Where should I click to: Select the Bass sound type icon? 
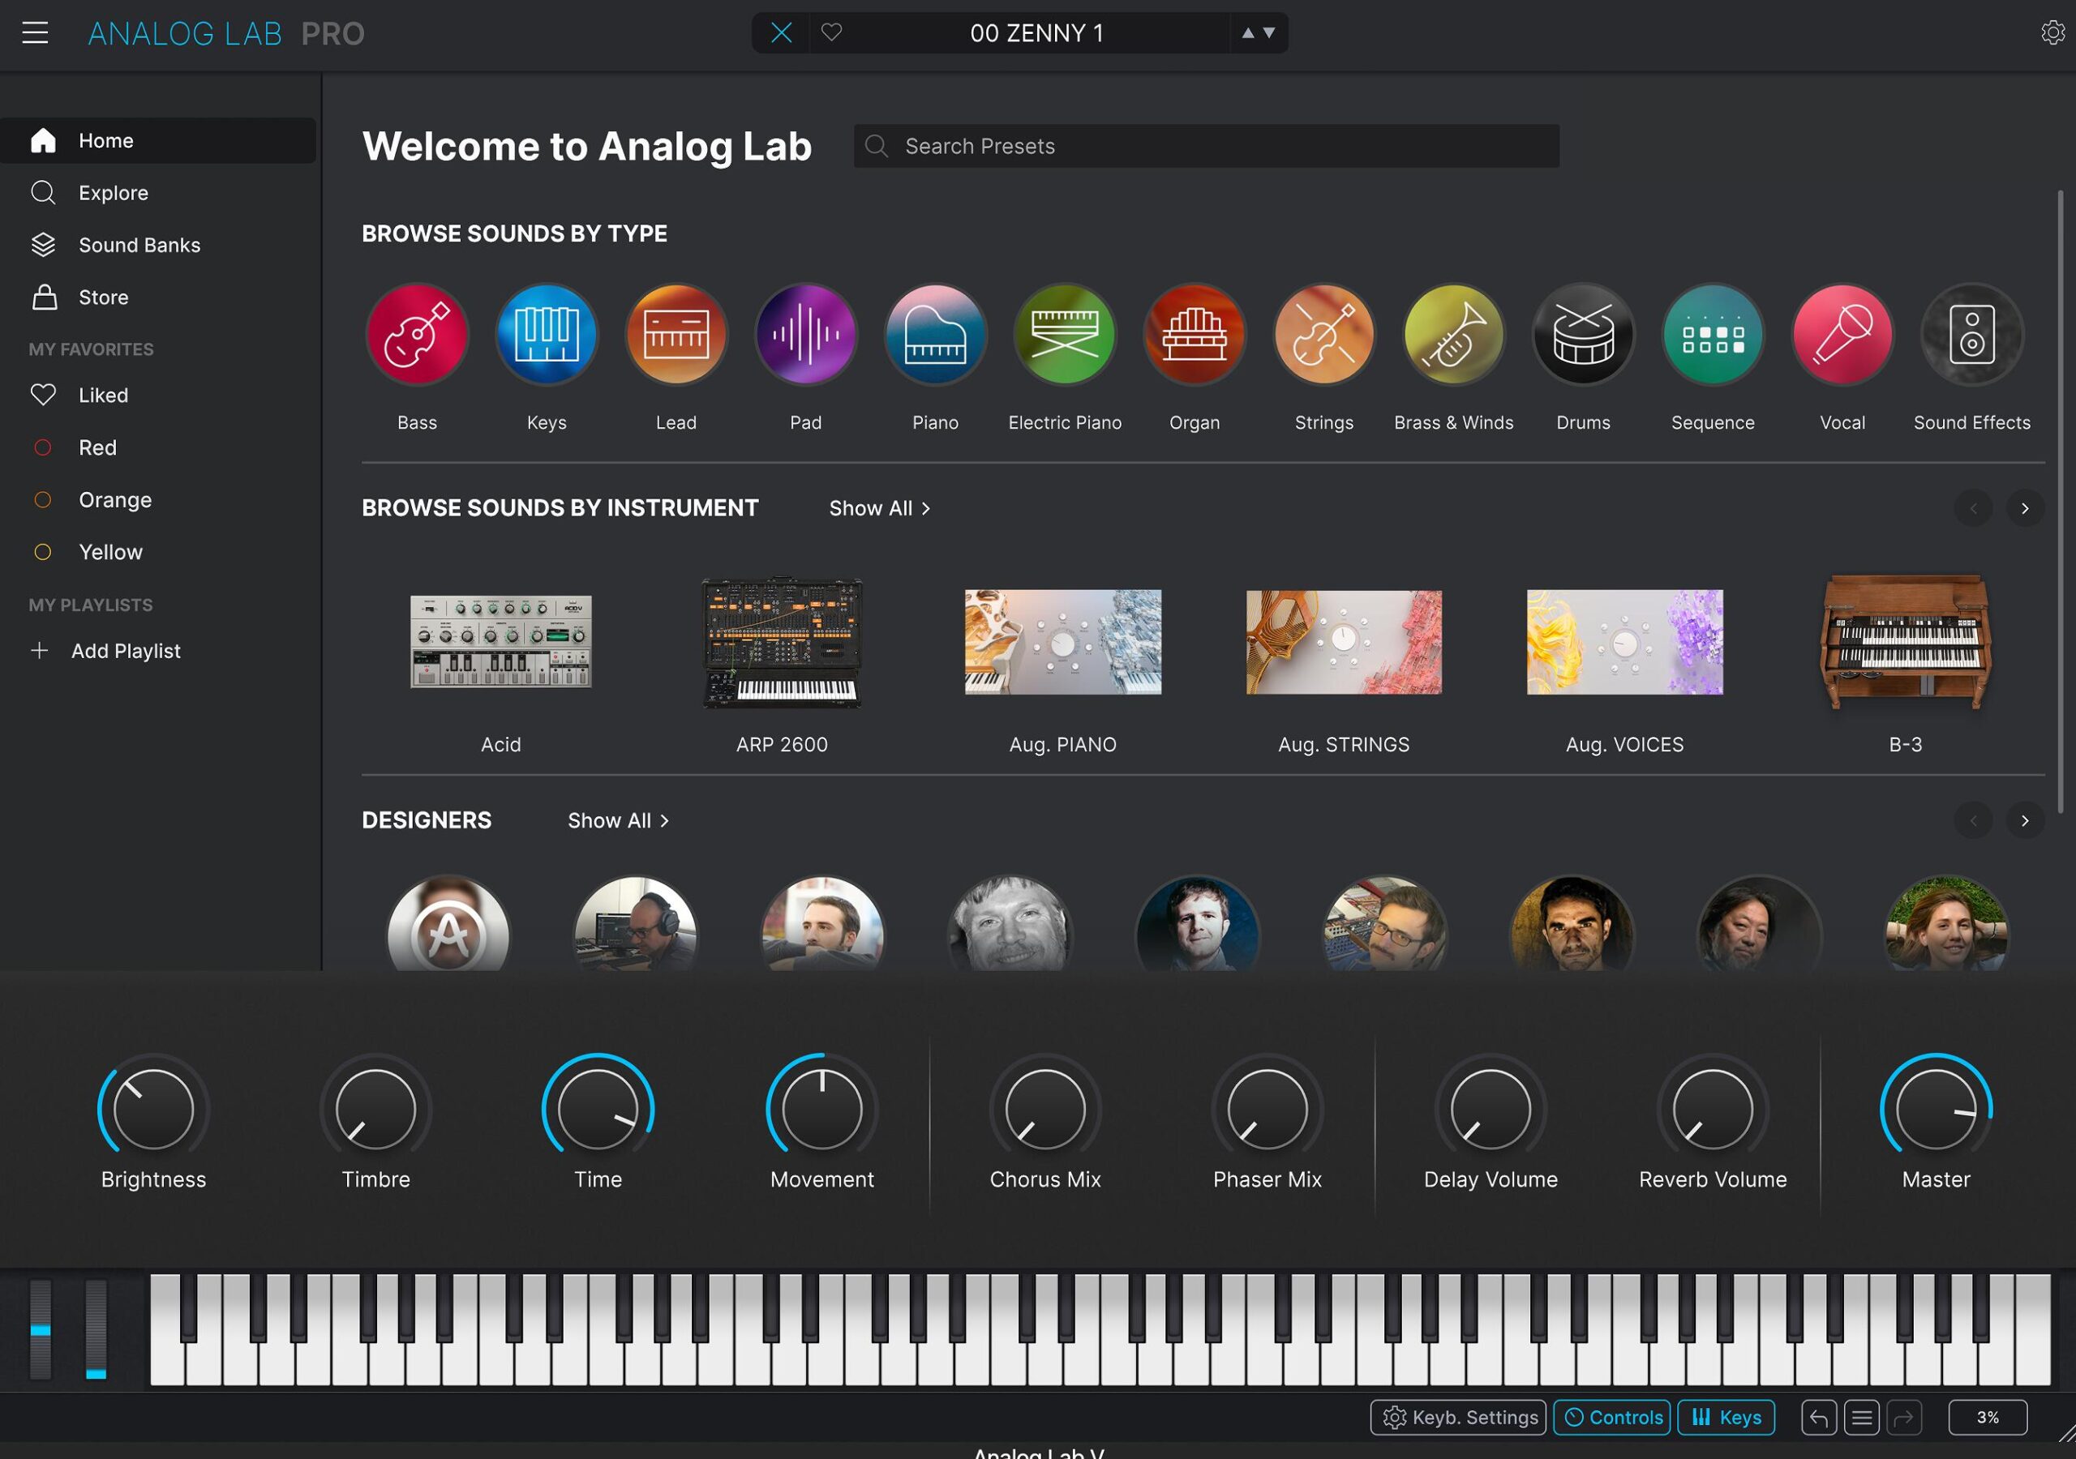point(417,335)
